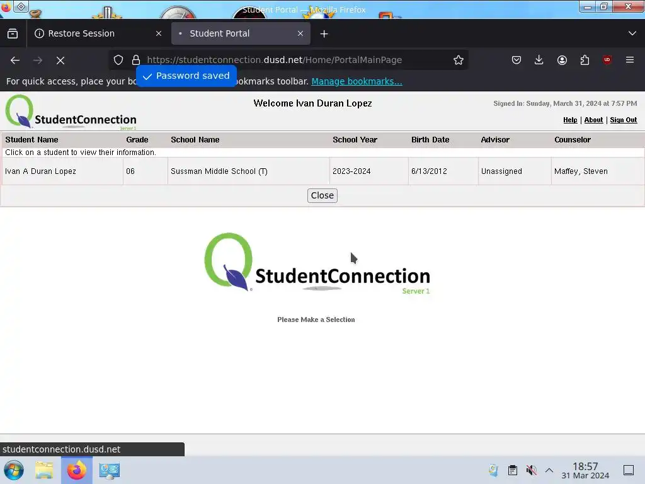
Task: Expand the list-all-tabs chevron
Action: [x=632, y=33]
